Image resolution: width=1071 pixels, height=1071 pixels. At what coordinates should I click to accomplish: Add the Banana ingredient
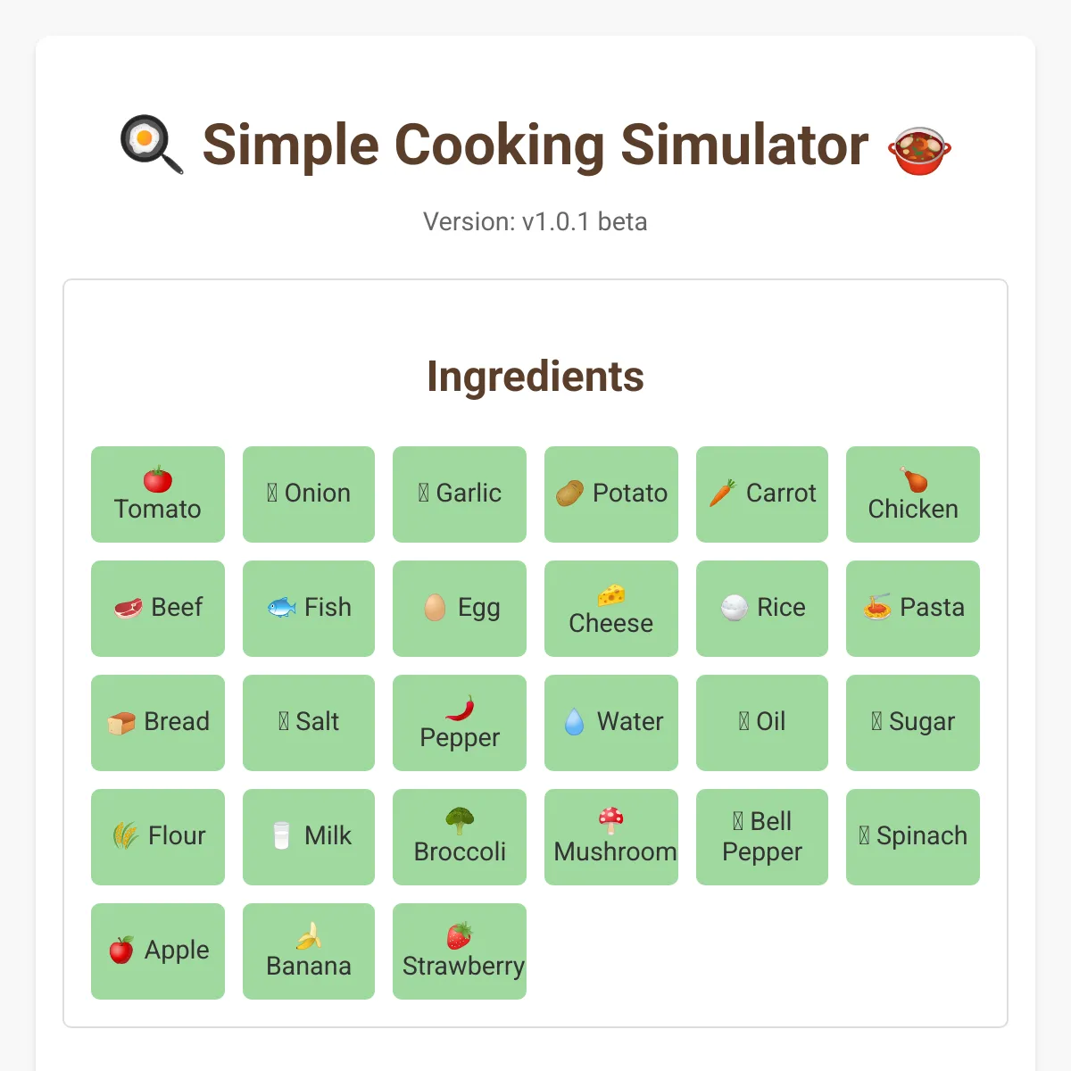point(309,951)
